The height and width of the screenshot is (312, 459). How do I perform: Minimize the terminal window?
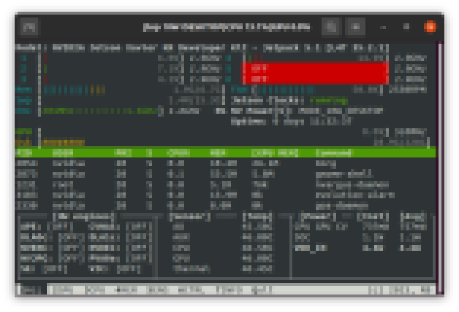tap(383, 27)
